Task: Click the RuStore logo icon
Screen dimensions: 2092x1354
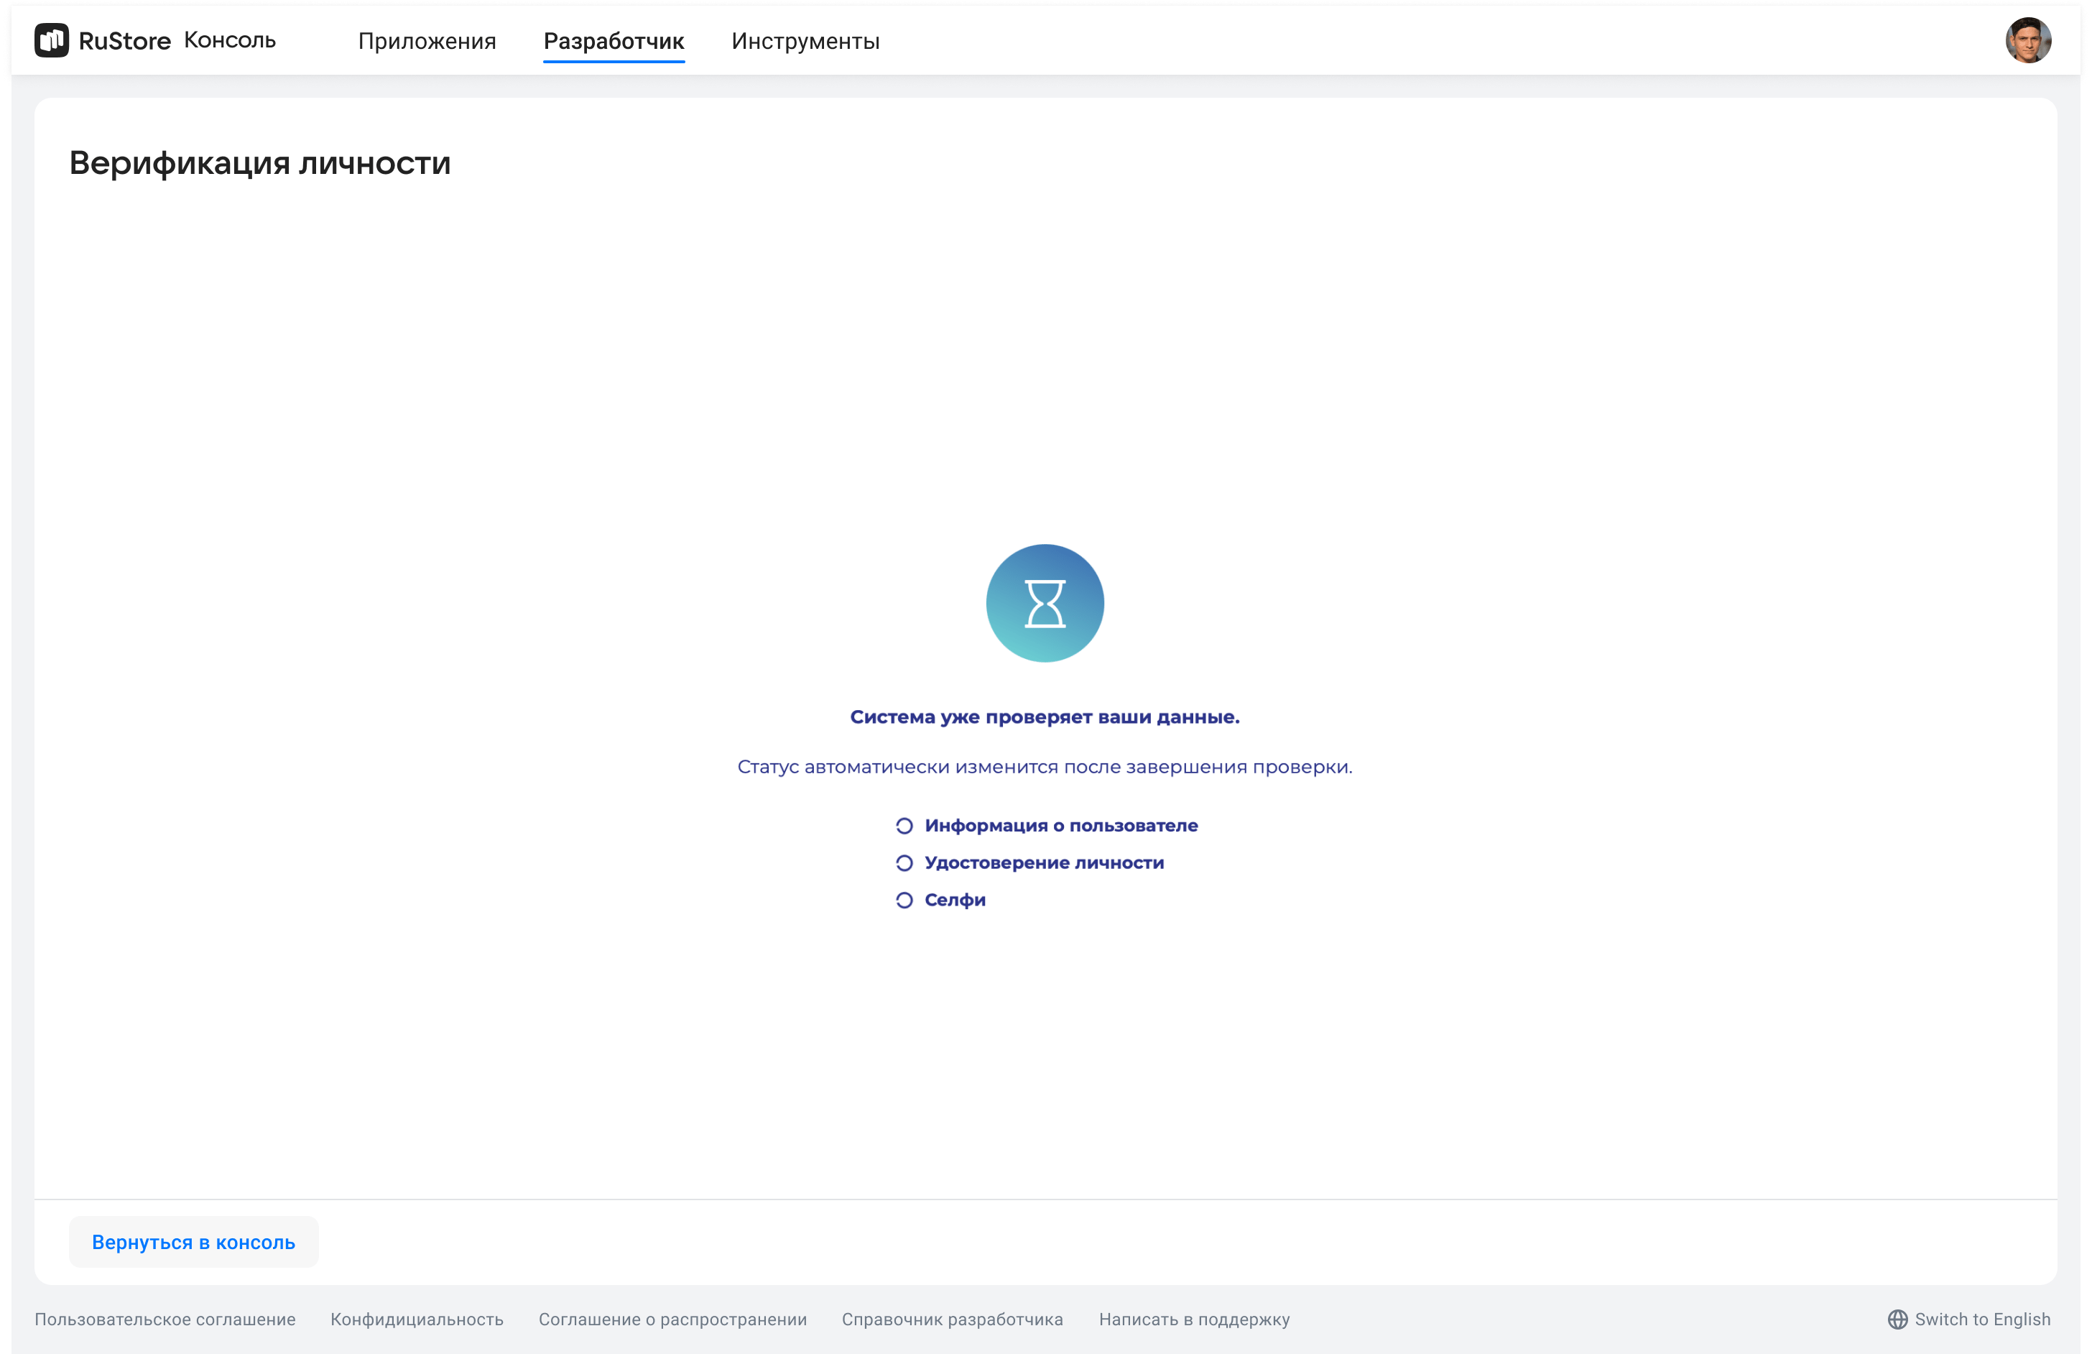Action: coord(52,40)
